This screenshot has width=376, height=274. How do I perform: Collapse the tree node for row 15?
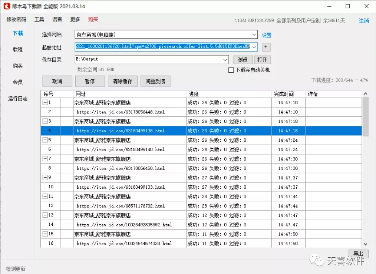45,234
